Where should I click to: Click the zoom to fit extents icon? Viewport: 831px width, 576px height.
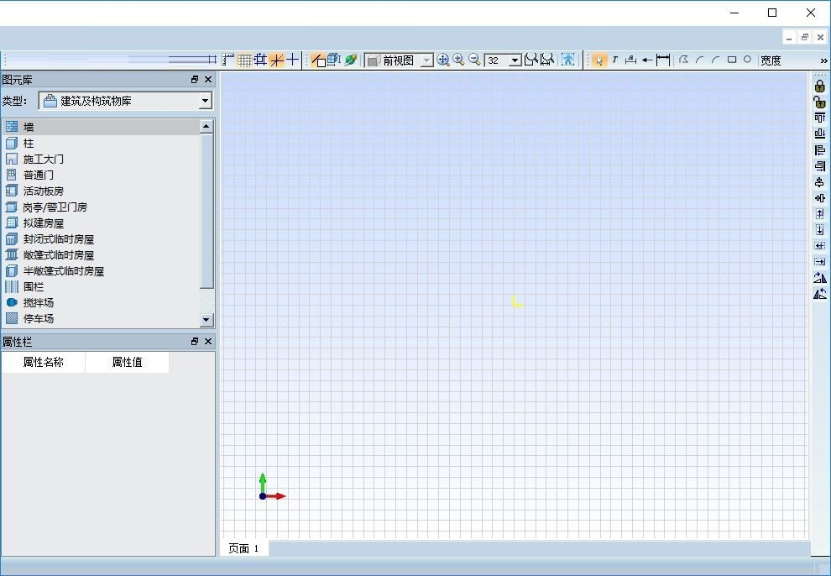[547, 60]
